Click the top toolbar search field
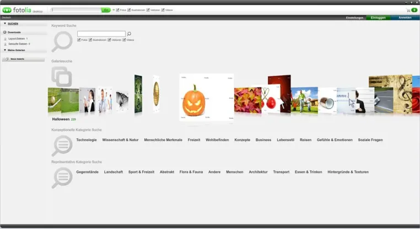This screenshot has width=420, height=229. [76, 10]
